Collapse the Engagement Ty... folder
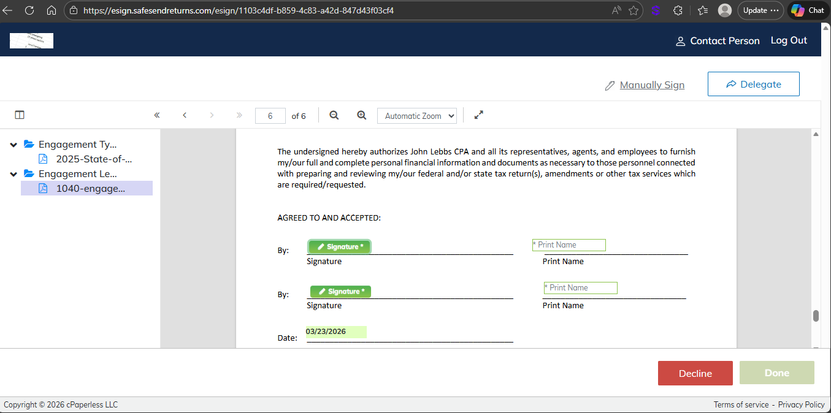Screen dimensions: 831x413 point(13,145)
